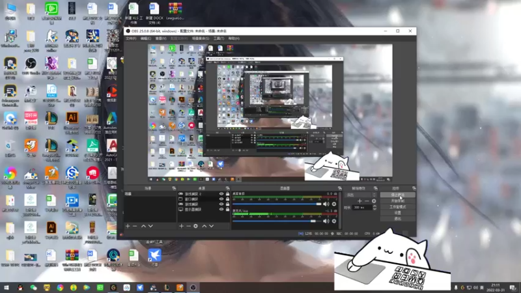Increase transition duration with up arrow
Viewport: 521px width, 293px height.
[375, 206]
